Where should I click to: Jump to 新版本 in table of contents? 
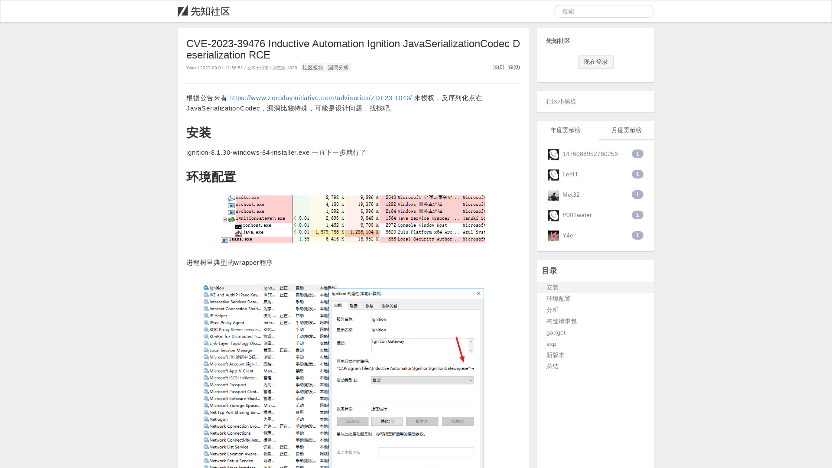(x=555, y=355)
